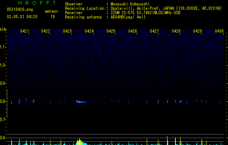Select the ICOM IC-575 receiver description
The image size is (228, 145).
[x=145, y=13]
